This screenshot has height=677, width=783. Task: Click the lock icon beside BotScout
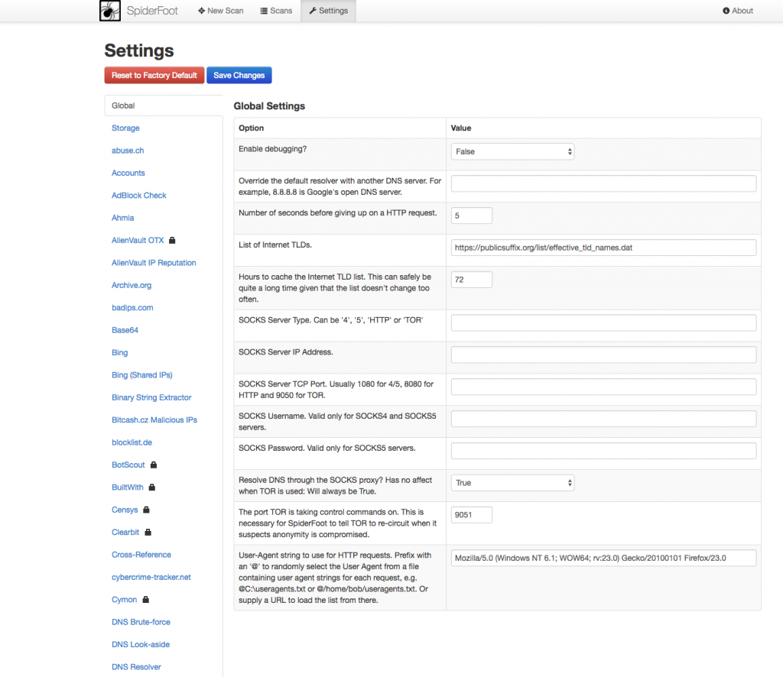pos(154,465)
